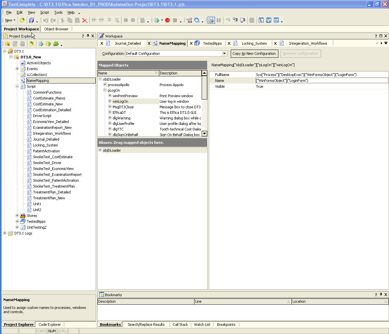Click the red Record script button
Viewport: 389px width, 334px height.
pyautogui.click(x=167, y=20)
